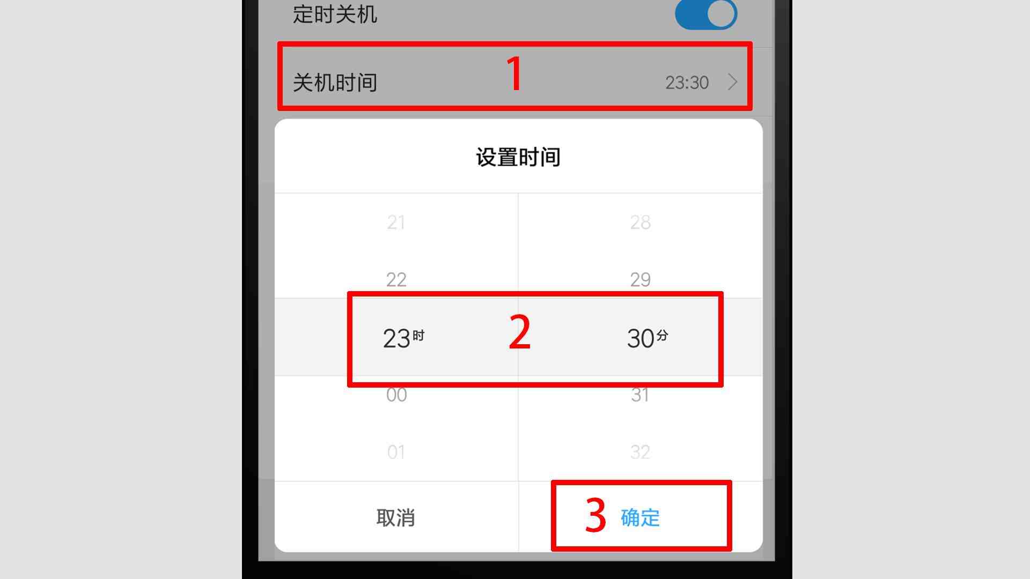Viewport: 1030px width, 579px height.
Task: Cancel time selection with 取消 button
Action: coord(396,516)
